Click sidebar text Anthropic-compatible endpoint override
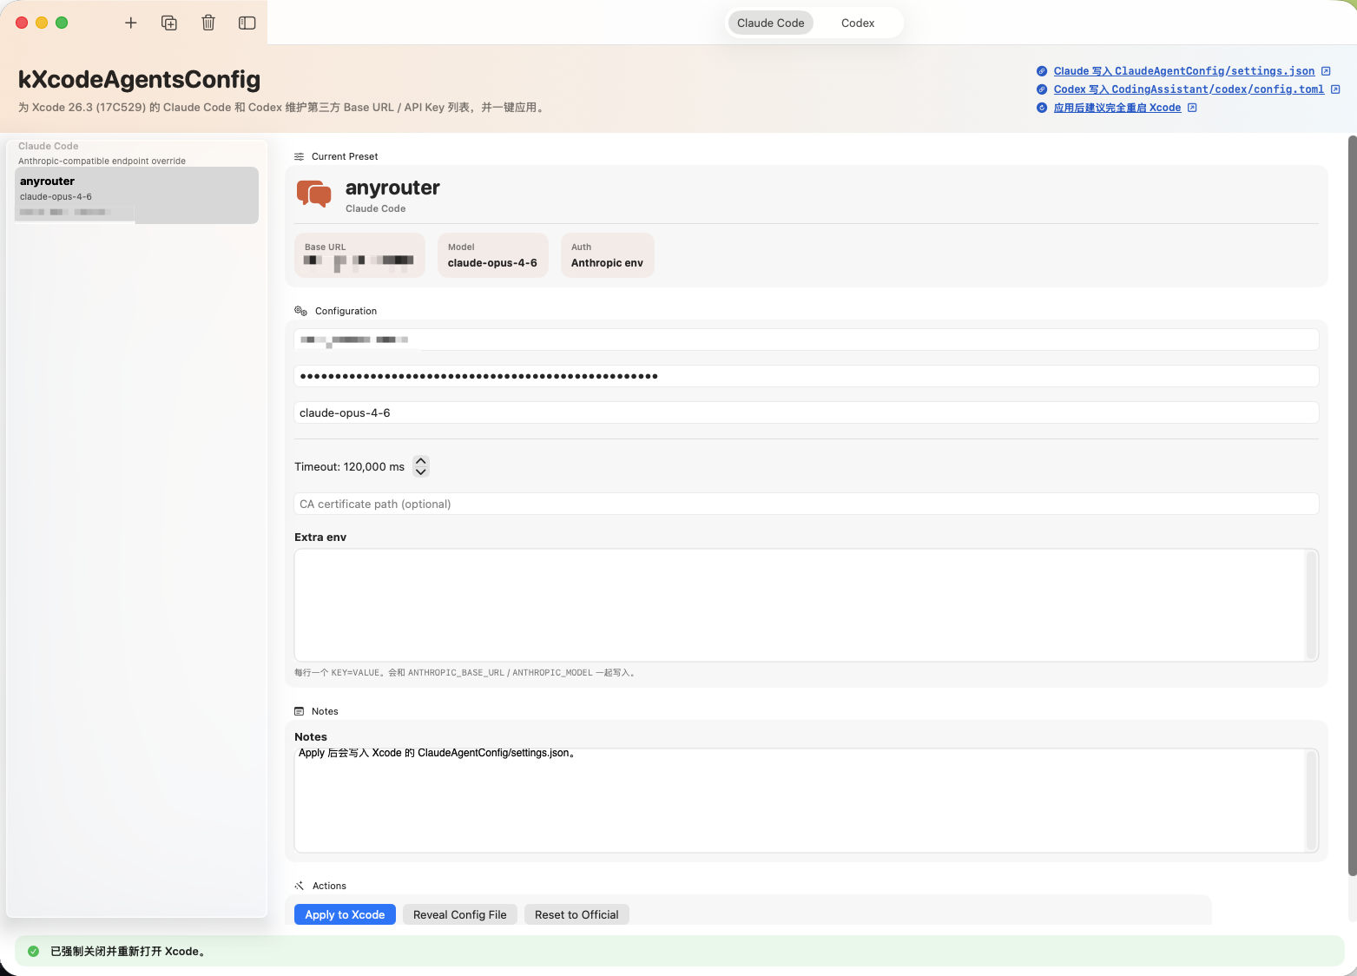1357x976 pixels. [102, 161]
